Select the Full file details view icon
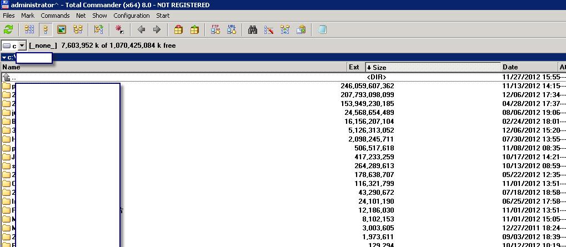The height and width of the screenshot is (247, 566). (x=46, y=29)
